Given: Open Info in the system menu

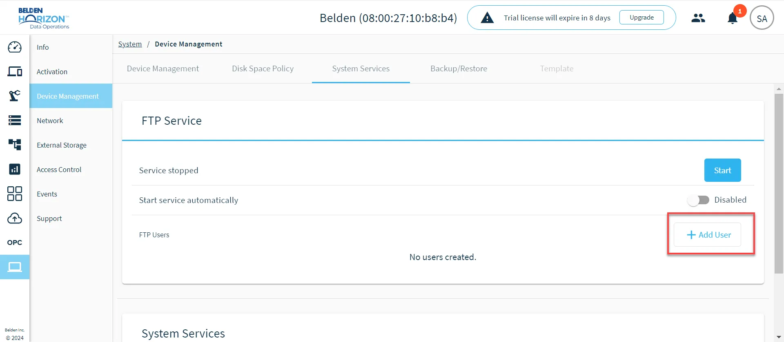Looking at the screenshot, I should tap(71, 47).
